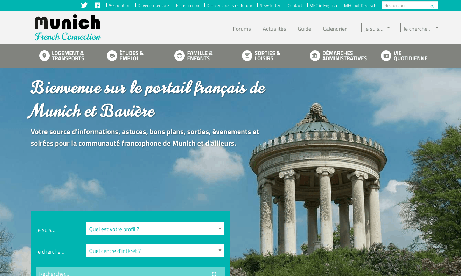Viewport: 461px width, 276px height.
Task: Select FAMILLE & ENFANTS category label
Action: coord(200,56)
